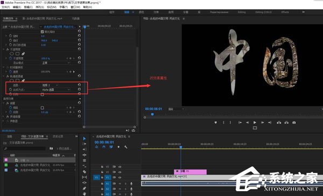Toggle Linked Selection in the timeline

[111, 147]
